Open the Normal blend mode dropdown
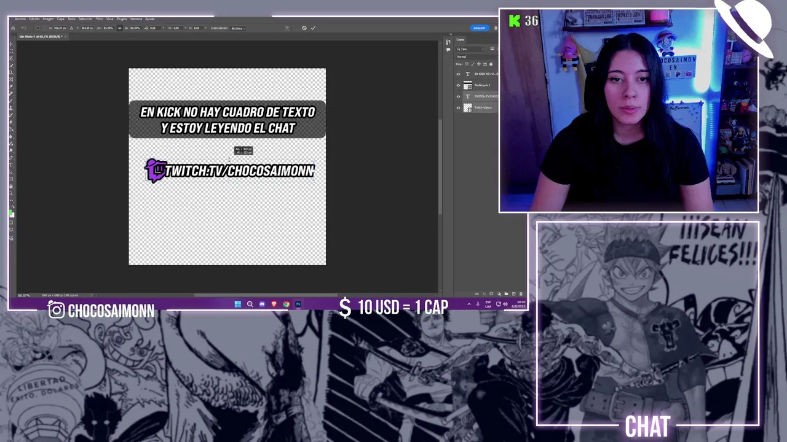The width and height of the screenshot is (787, 442). tap(477, 56)
